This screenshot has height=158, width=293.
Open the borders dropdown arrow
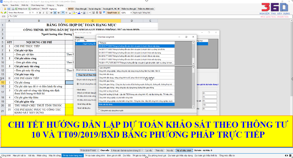[90, 13]
